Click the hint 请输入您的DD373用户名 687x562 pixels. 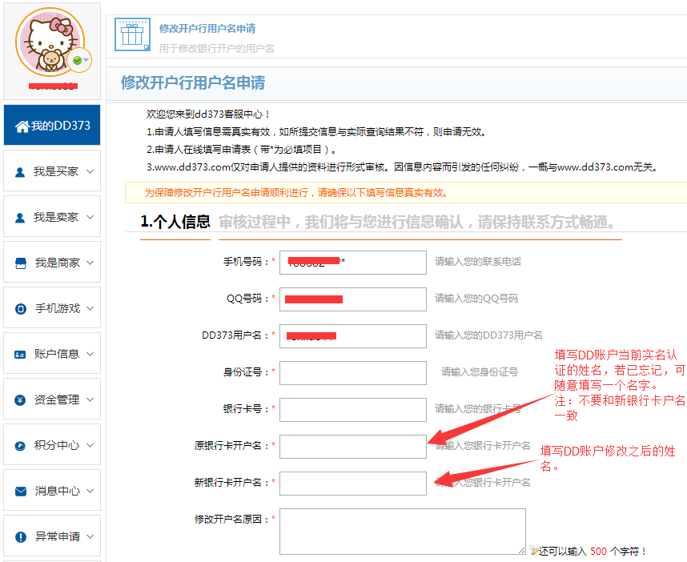(x=488, y=335)
